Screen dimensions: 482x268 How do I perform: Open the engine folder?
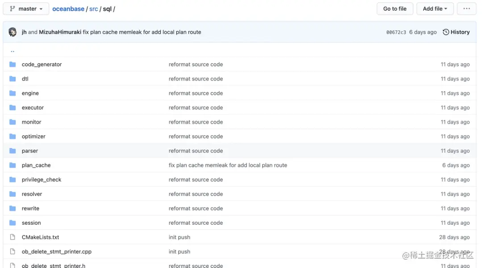tap(30, 93)
